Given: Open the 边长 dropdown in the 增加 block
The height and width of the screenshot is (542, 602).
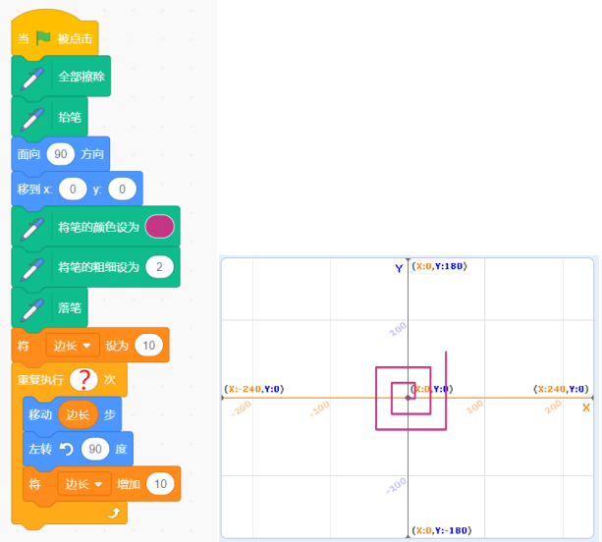Looking at the screenshot, I should click(x=84, y=484).
